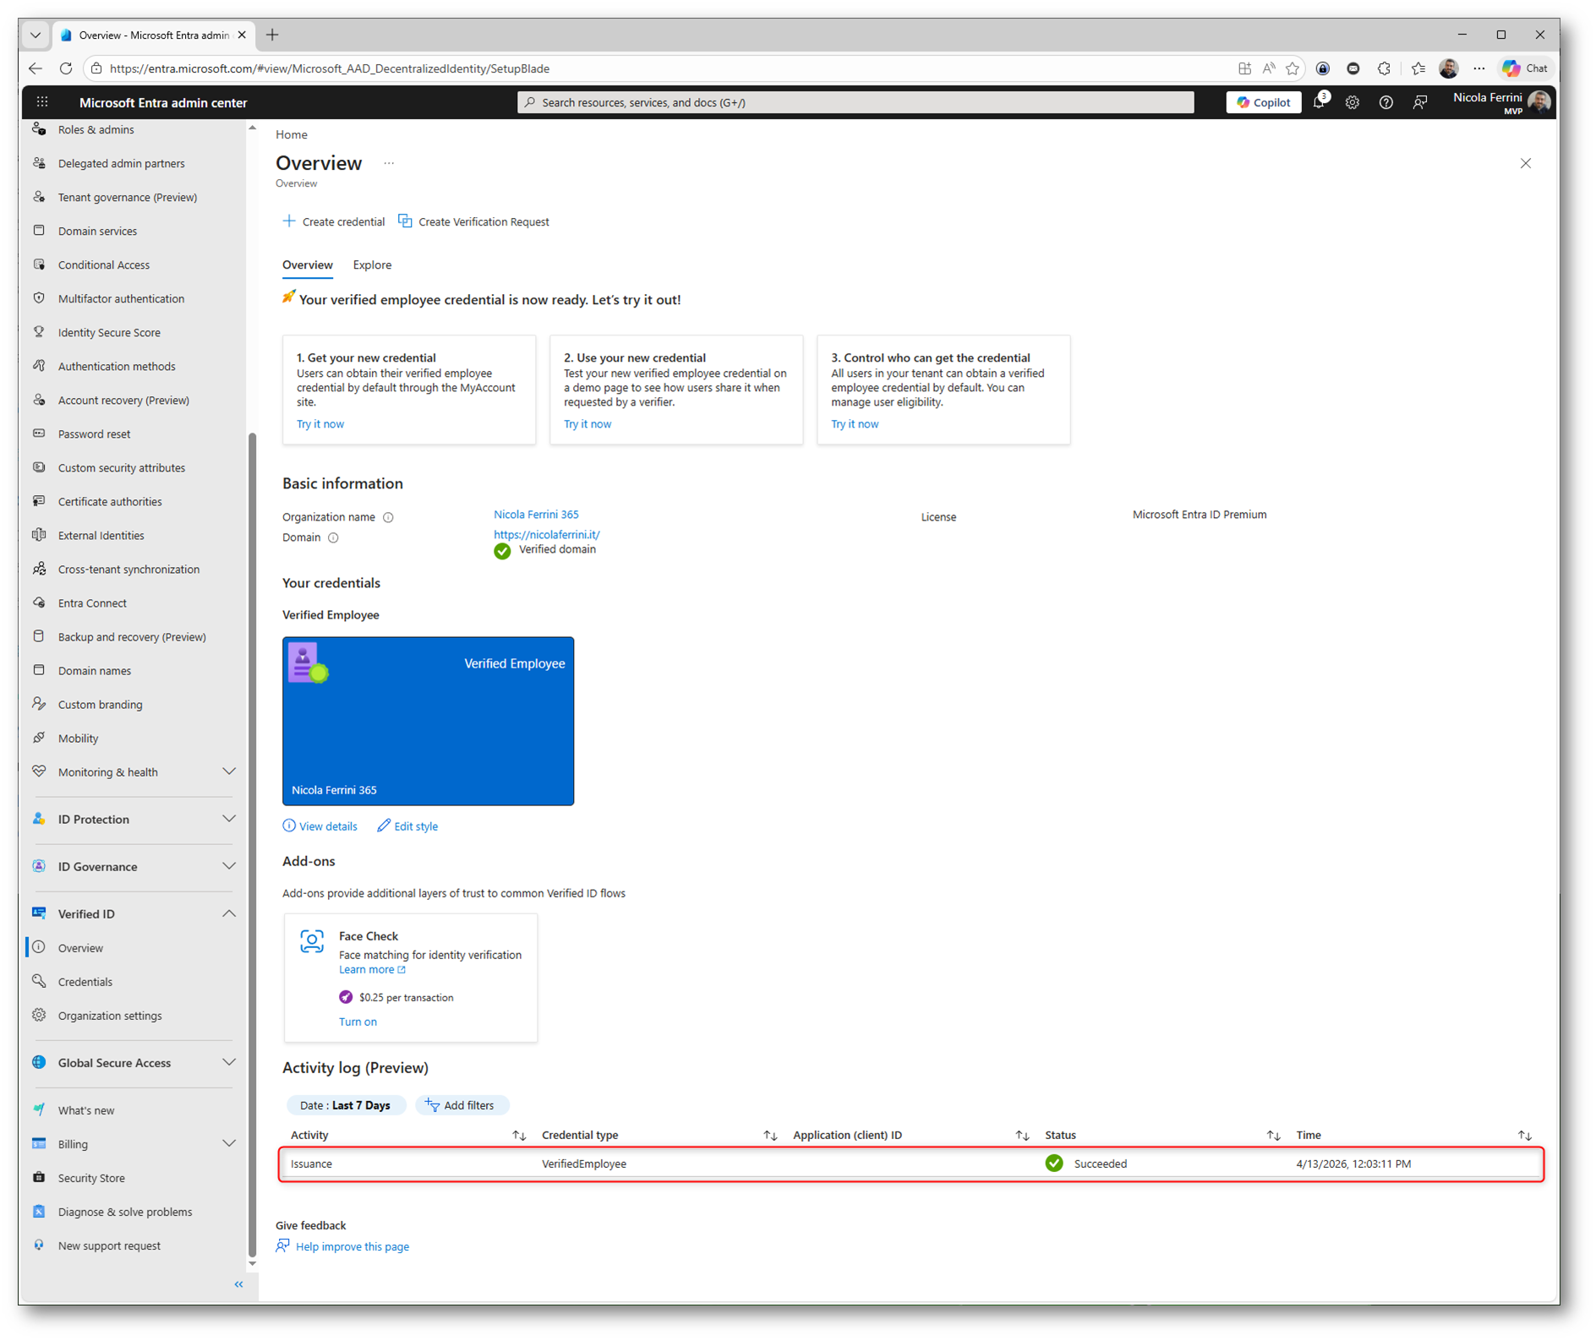Screen dimensions: 1596x1341
Task: Reload the page with refresh icon
Action: click(x=66, y=68)
